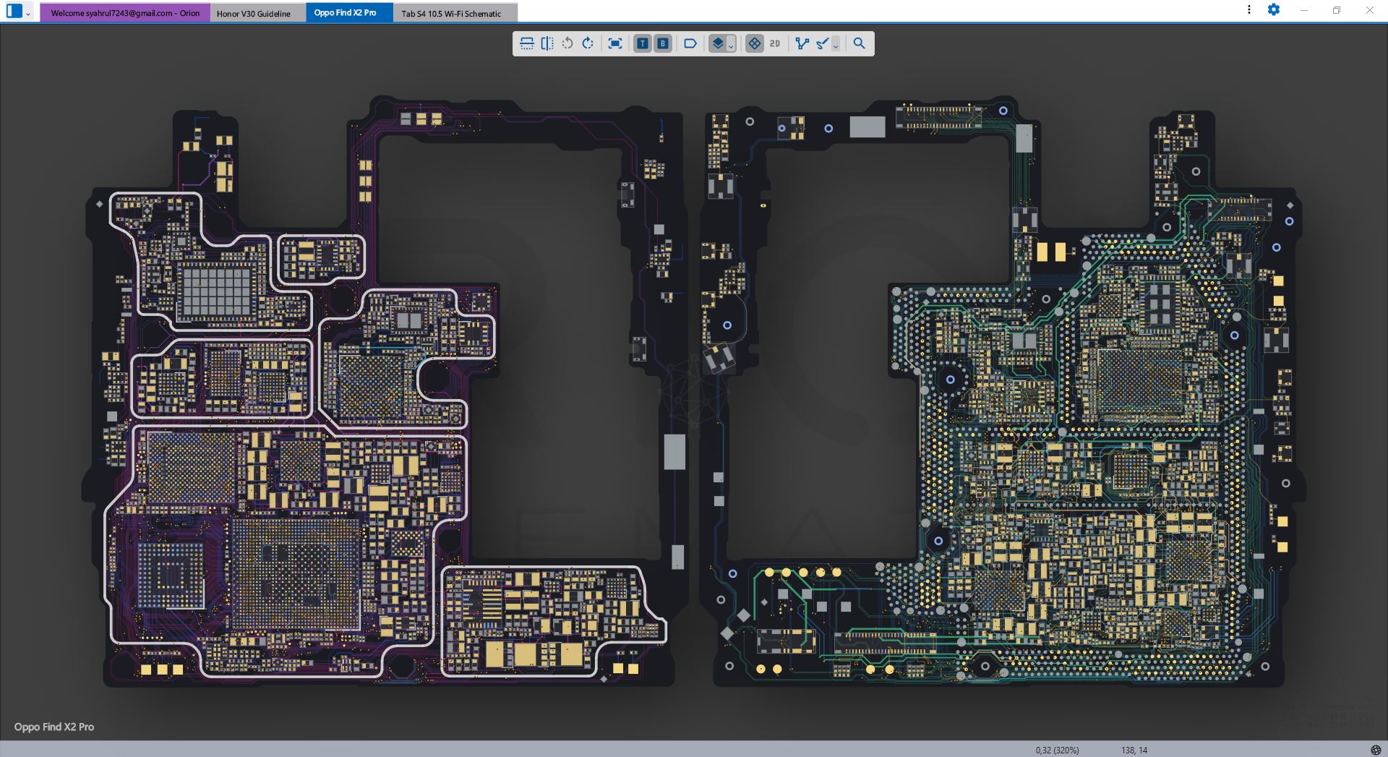Screen dimensions: 1388x757
Task: Switch to 2D view mode
Action: [x=775, y=43]
